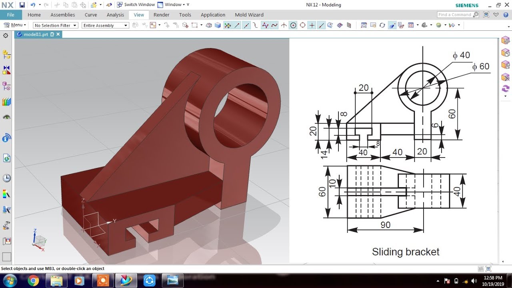Toggle the Quadrant Point snap option
The height and width of the screenshot is (288, 512).
click(302, 25)
